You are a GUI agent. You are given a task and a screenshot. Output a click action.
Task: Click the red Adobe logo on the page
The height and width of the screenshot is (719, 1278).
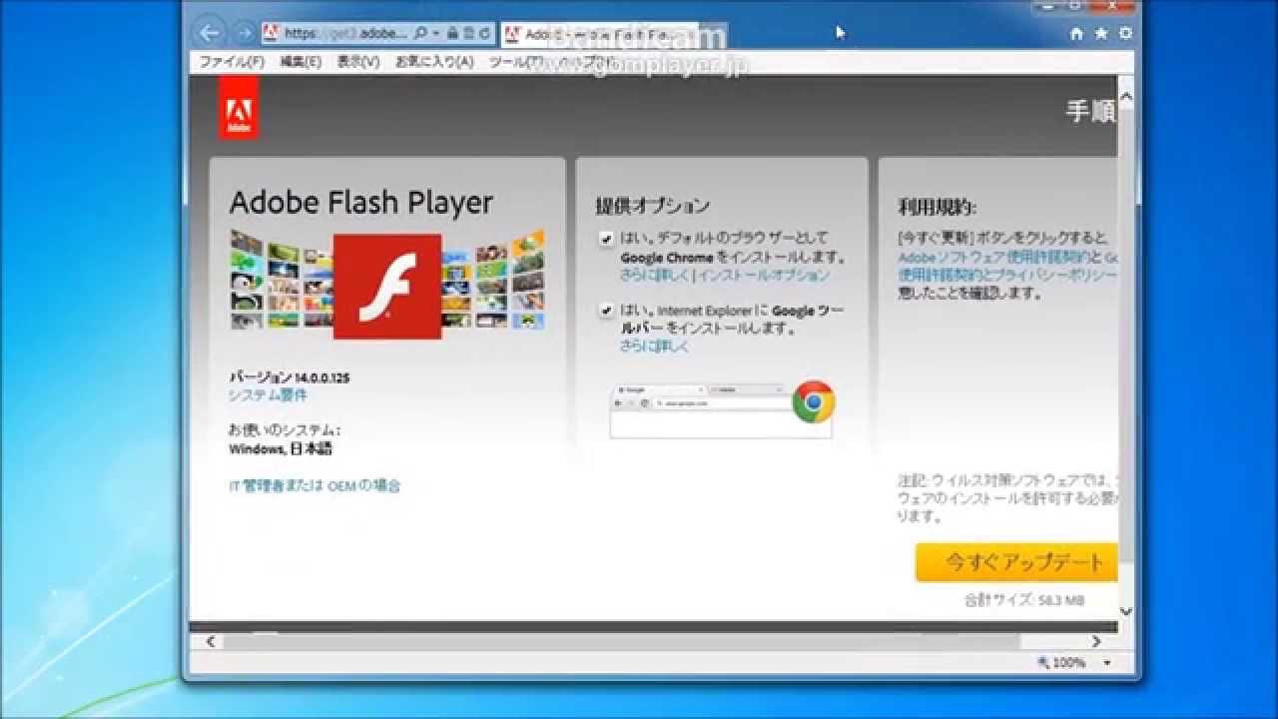[239, 108]
